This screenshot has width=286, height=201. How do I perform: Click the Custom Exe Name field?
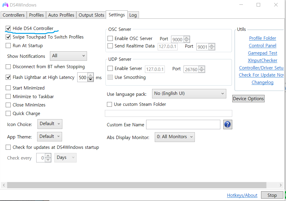point(183,125)
